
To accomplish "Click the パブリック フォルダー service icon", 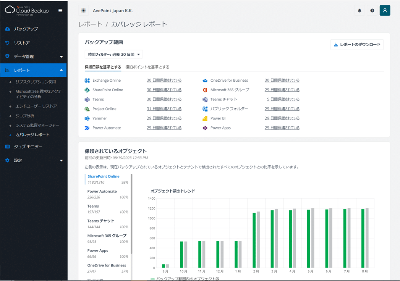I will [205, 109].
